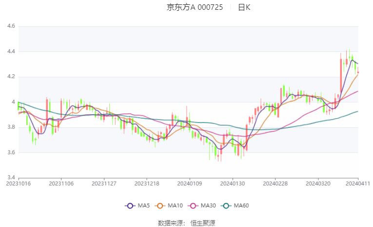Click y-axis value 4.4
Viewport: 373px width, 227px height.
tap(11, 51)
